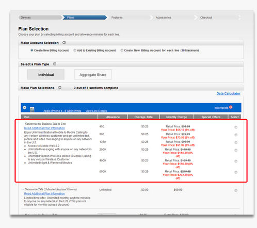Image resolution: width=257 pixels, height=228 pixels.
Task: Click the 6000 allowance value
Action: (x=103, y=172)
